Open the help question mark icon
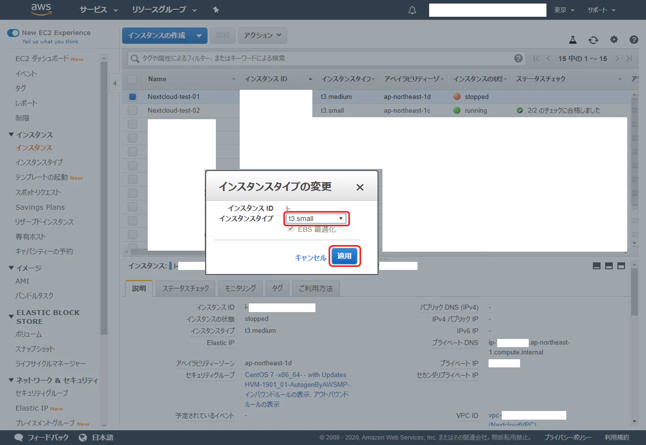Image resolution: width=646 pixels, height=445 pixels. tap(634, 40)
